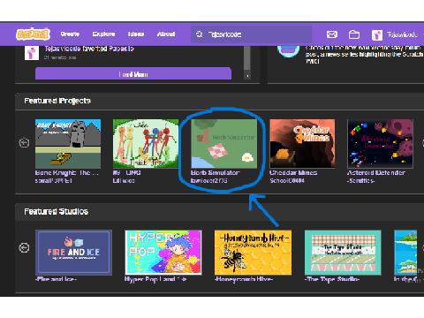
Task: Open the Cheddar Mines project thumbnail
Action: 302,144
